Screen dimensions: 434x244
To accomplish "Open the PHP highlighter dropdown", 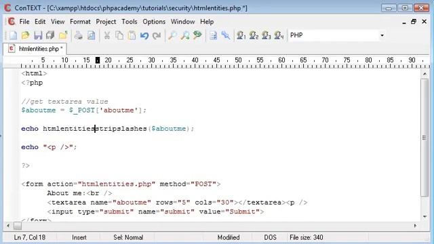I will pyautogui.click(x=382, y=35).
